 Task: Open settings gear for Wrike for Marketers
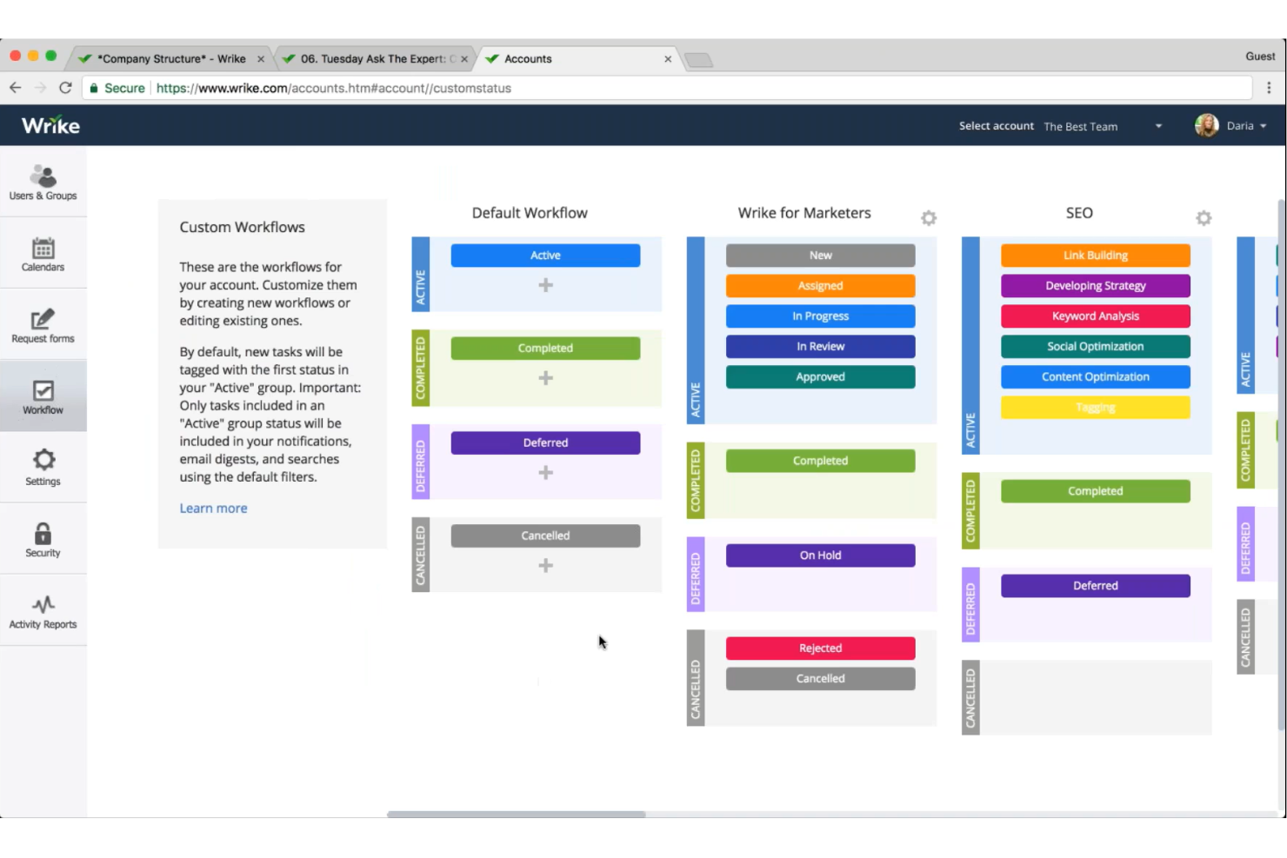click(x=929, y=217)
